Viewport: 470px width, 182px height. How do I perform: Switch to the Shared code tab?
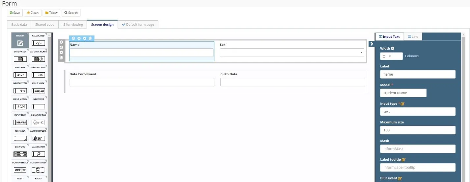pyautogui.click(x=45, y=25)
